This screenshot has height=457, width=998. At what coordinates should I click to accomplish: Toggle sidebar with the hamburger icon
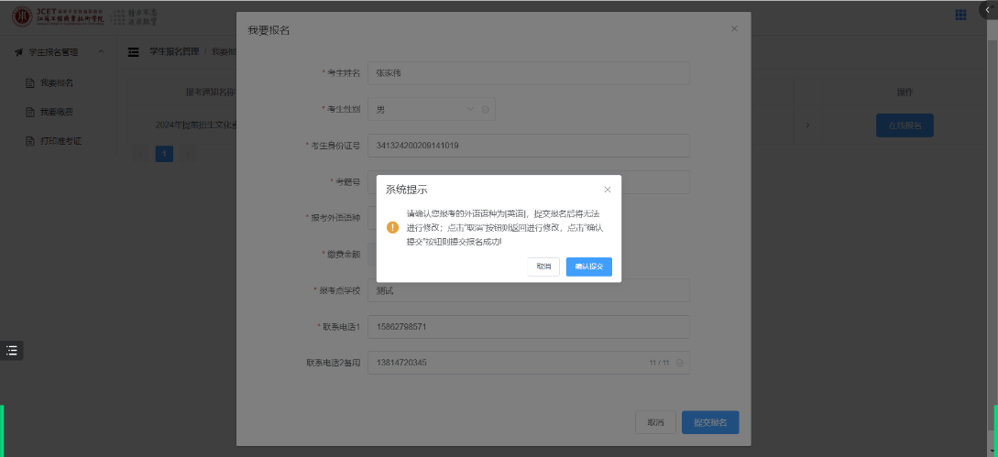point(134,52)
